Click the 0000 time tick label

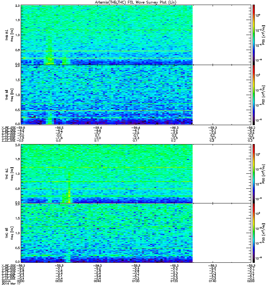[x=21, y=281]
